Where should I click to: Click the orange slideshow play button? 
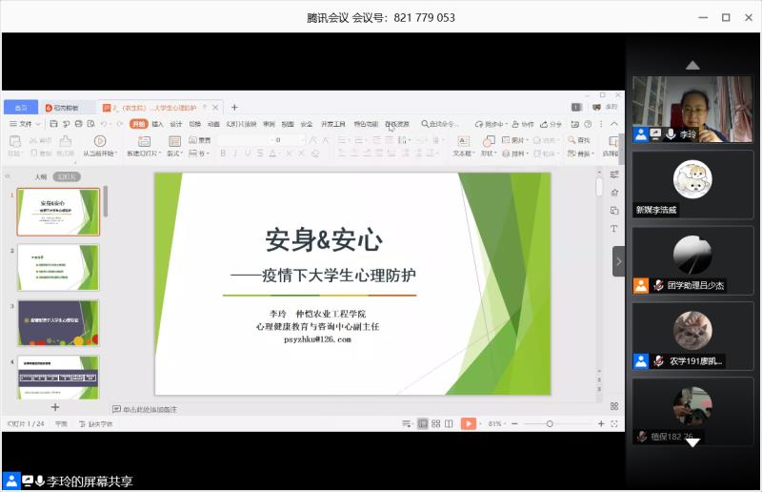(468, 423)
